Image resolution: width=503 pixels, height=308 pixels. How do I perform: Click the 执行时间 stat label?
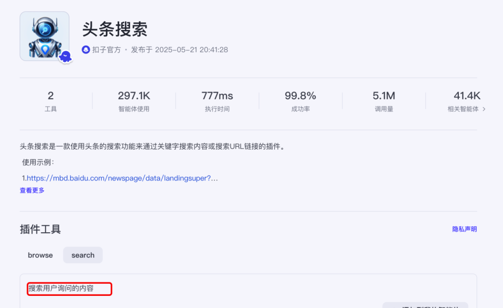[217, 109]
